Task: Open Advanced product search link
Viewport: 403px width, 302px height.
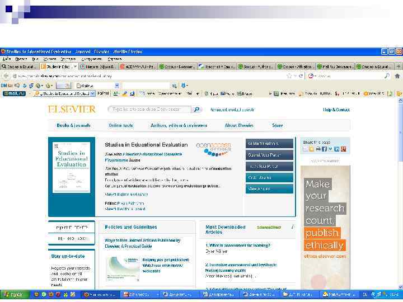Action: tap(232, 110)
